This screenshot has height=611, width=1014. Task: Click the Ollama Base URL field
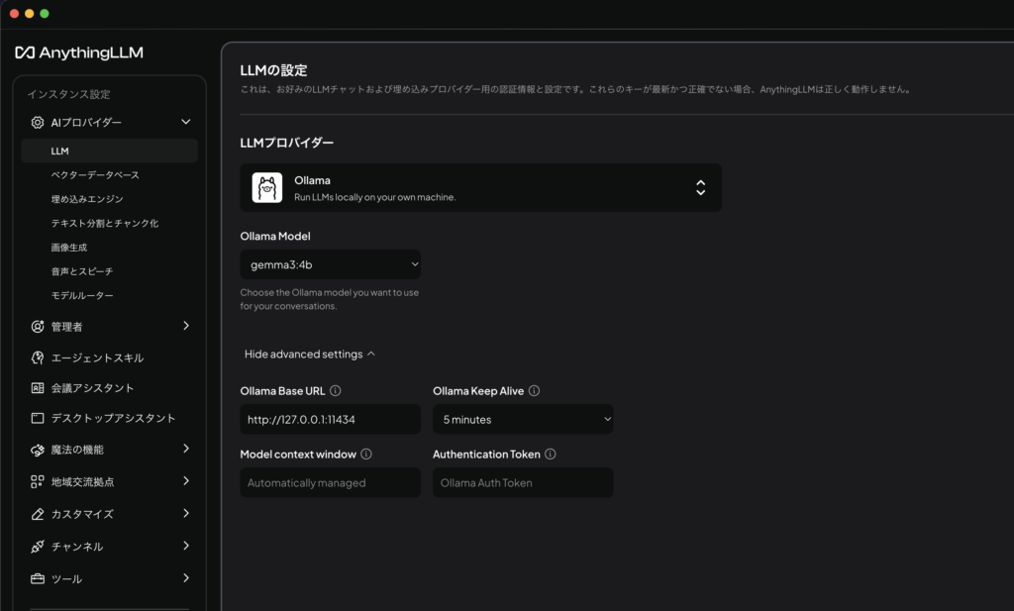coord(331,419)
